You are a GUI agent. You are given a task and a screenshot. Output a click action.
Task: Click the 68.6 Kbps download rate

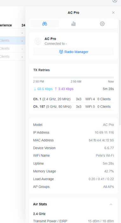(43, 89)
